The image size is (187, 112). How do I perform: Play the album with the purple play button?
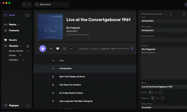click(x=43, y=49)
